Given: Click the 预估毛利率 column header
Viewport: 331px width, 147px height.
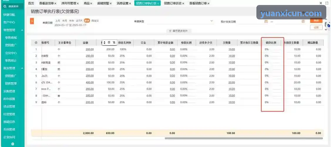Looking at the screenshot, I should coord(125,43).
